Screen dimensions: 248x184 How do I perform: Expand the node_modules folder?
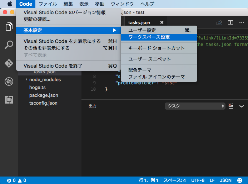pyautogui.click(x=26, y=80)
